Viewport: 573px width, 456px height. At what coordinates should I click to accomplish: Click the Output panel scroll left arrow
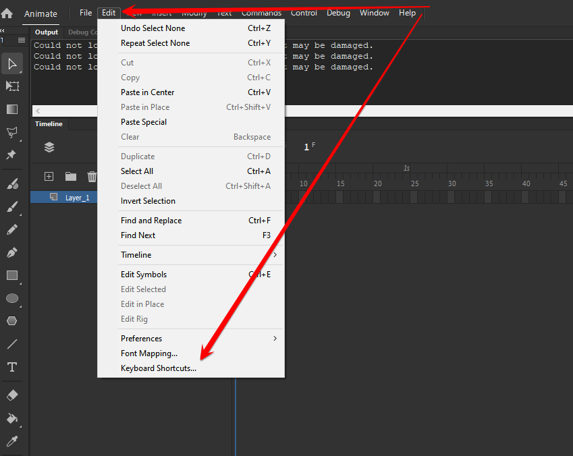point(38,111)
